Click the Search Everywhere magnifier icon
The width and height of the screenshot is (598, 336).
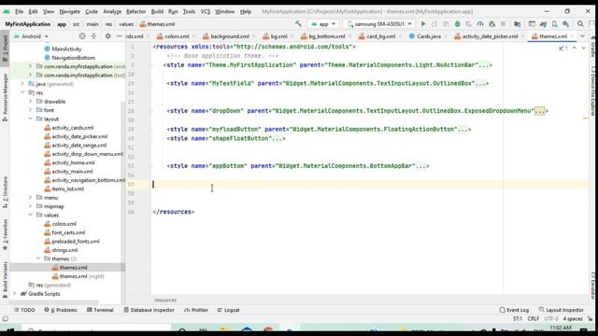(x=580, y=24)
